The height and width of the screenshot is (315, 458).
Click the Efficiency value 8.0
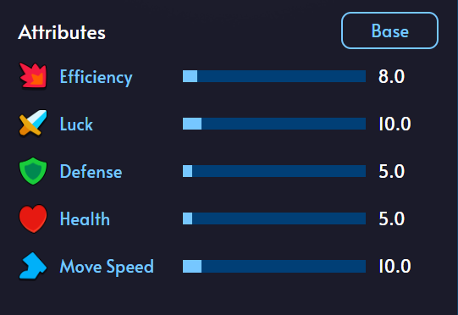tap(391, 76)
